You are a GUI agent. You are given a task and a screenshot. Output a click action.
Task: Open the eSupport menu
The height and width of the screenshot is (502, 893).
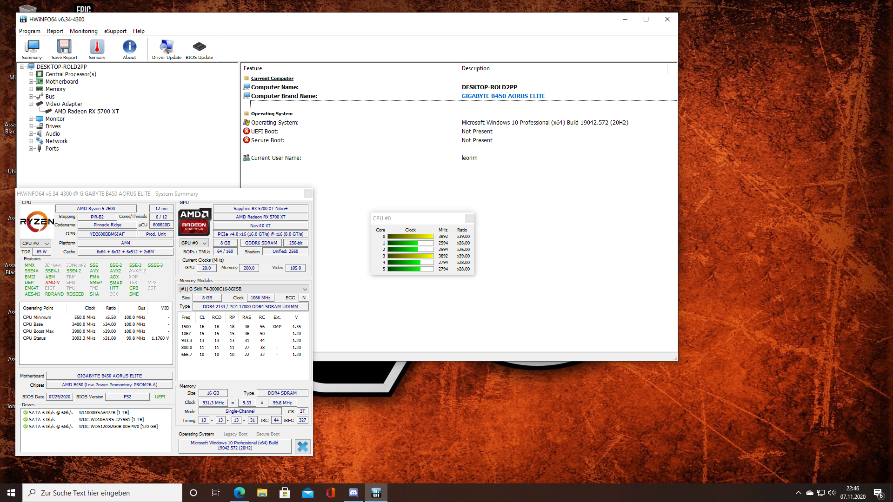click(115, 31)
